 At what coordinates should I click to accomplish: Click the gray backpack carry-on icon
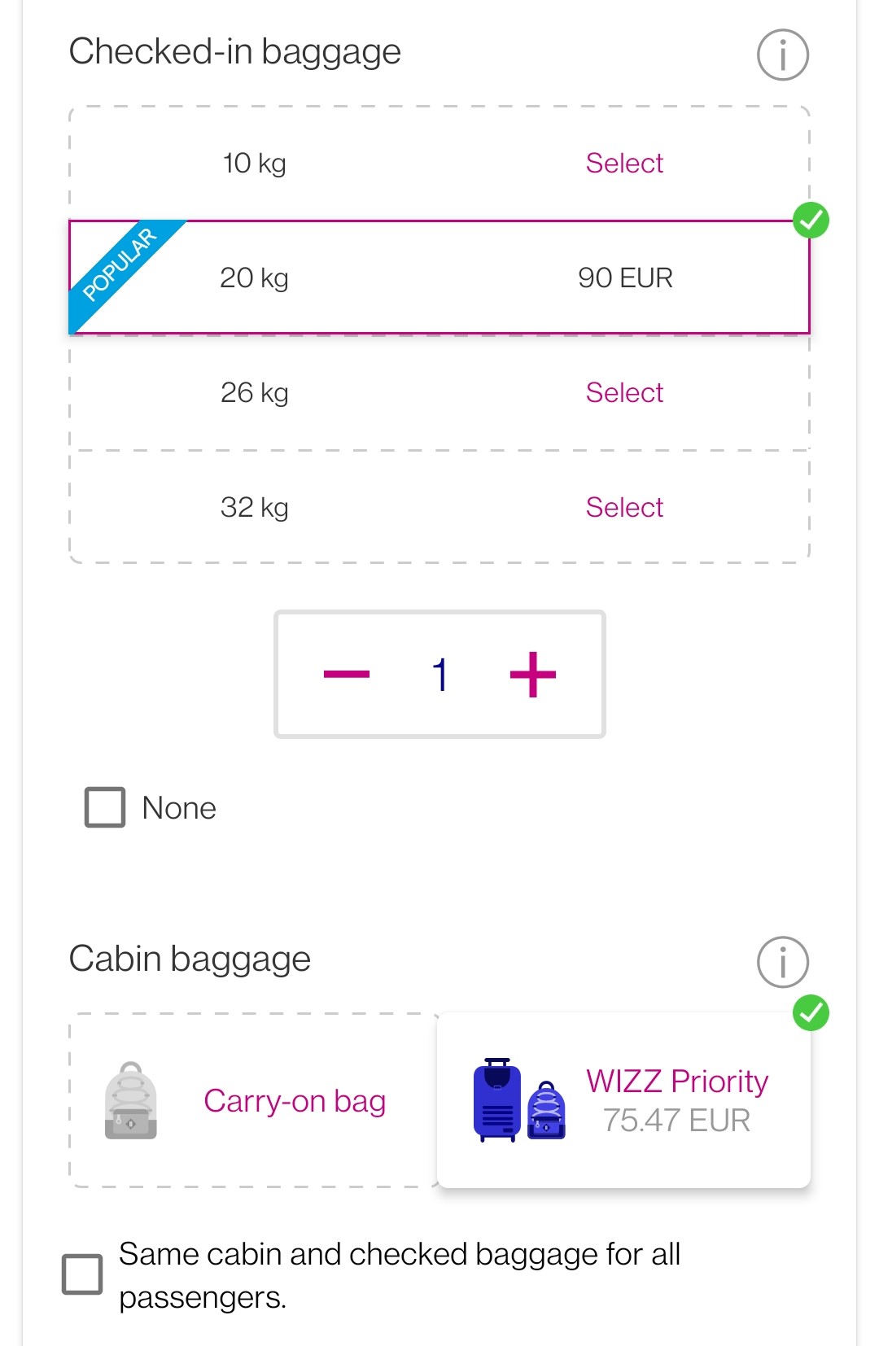click(130, 1100)
